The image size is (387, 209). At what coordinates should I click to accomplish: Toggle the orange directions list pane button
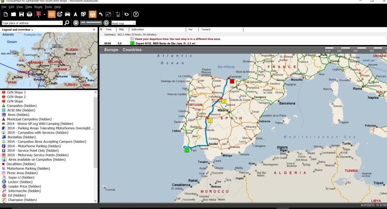click(51, 14)
